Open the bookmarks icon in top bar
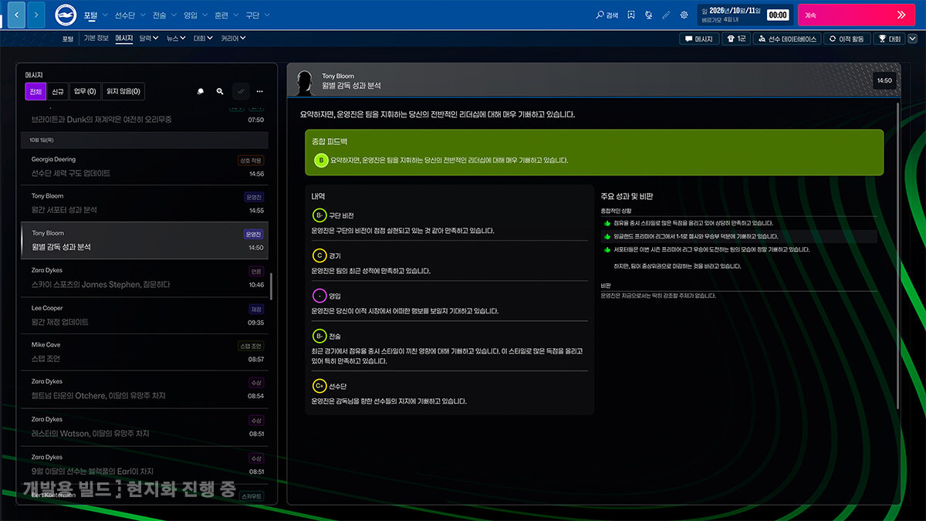 (x=631, y=15)
